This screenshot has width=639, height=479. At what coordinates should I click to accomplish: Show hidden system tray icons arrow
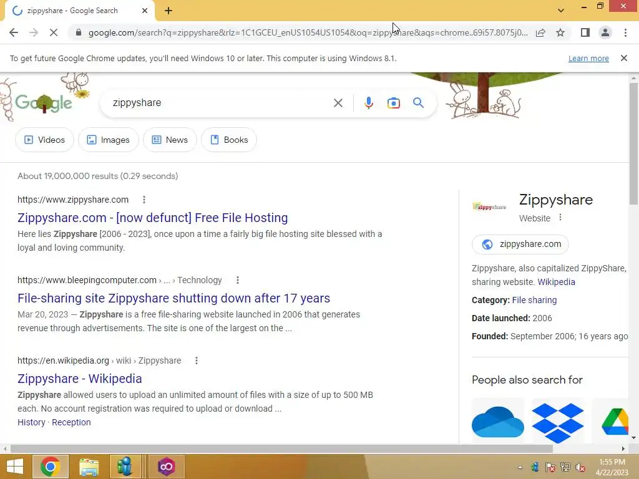520,467
